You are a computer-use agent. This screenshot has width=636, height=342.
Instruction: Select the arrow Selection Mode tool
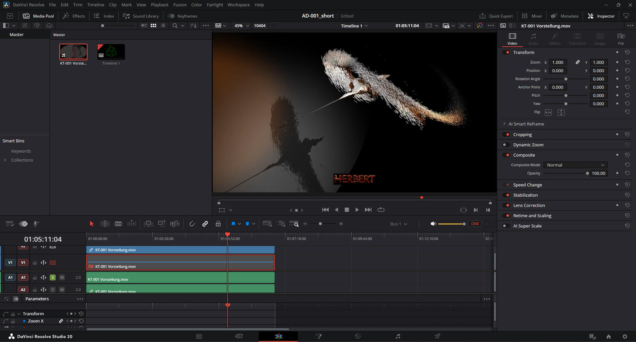[91, 224]
